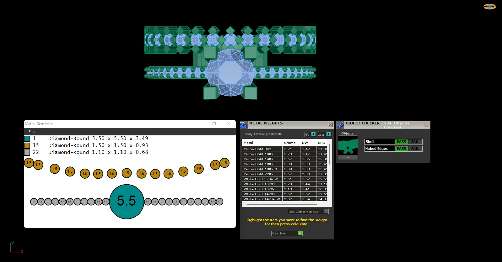Image resolution: width=502 pixels, height=262 pixels.
Task: Close the Metal Weights panel
Action: 330,125
